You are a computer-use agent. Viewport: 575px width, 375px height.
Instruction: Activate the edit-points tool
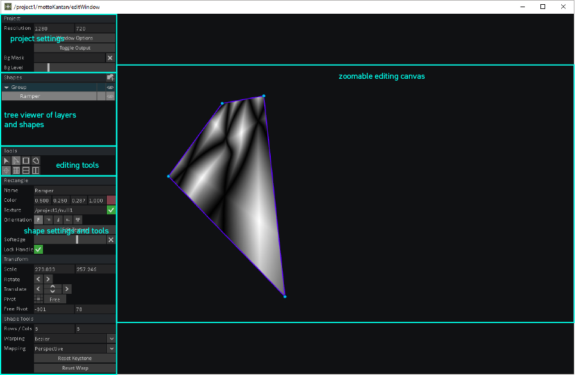pyautogui.click(x=16, y=160)
